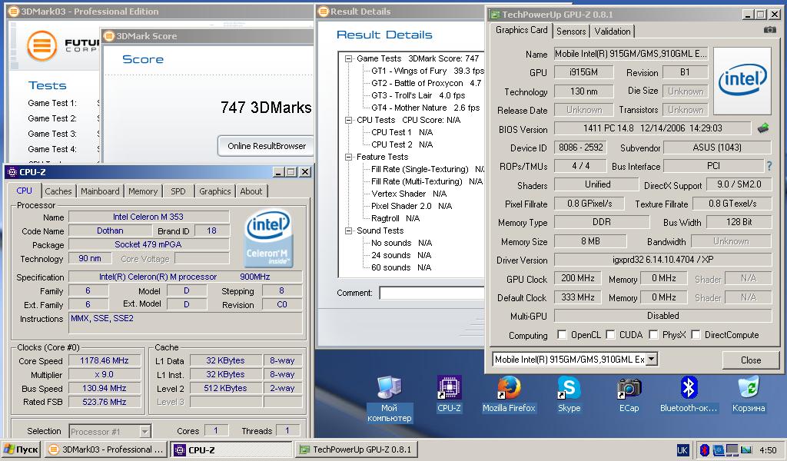Switch to the Memory tab in CPU-Z
Image resolution: width=787 pixels, height=461 pixels.
coord(143,191)
